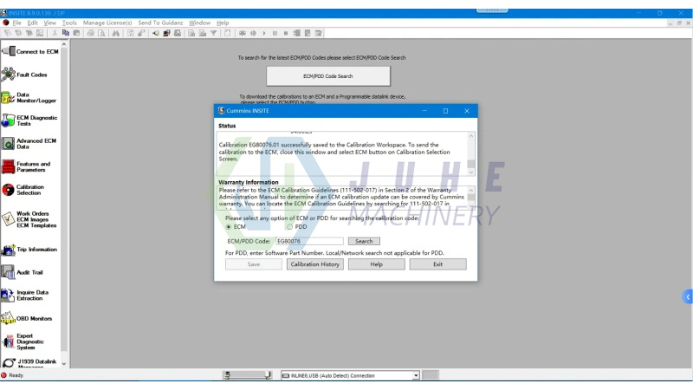Open the Manage License(s) menu
Screen dimensions: 693x390
click(107, 23)
